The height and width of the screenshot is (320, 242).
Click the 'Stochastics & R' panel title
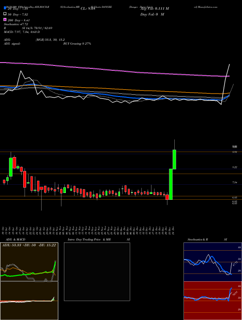pos(198,240)
